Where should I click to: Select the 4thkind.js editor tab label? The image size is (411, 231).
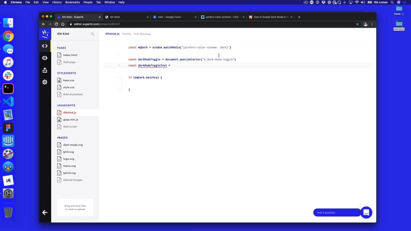(112, 34)
